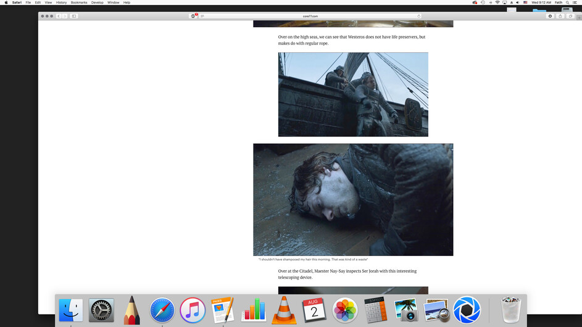
Task: Click the image of man lying on deck
Action: pos(353,200)
